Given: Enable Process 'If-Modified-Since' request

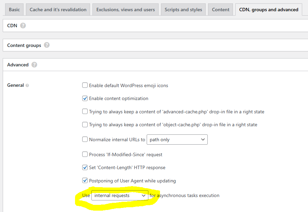Looking at the screenshot, I should (x=85, y=154).
